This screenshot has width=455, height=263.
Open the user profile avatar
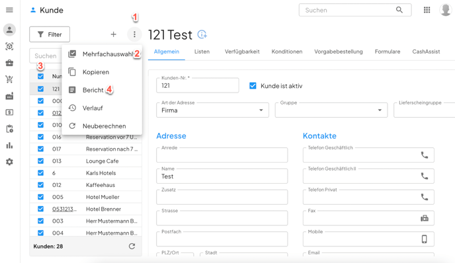(446, 10)
